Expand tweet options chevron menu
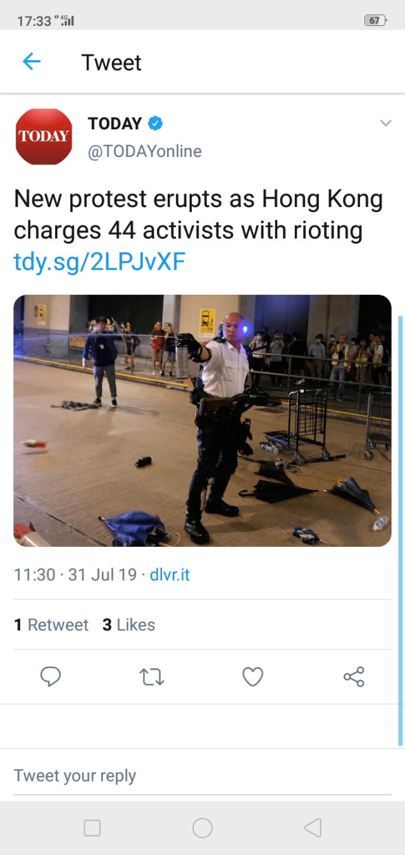405x855 pixels. tap(385, 123)
